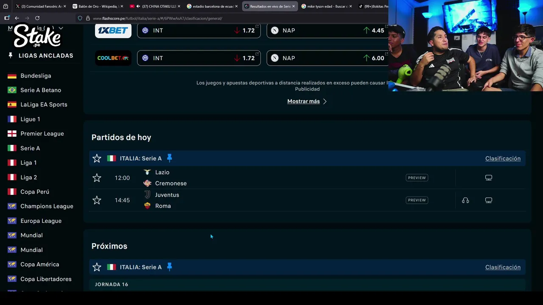Click the shield tracking protection icon
This screenshot has height=305, width=543.
[x=80, y=18]
